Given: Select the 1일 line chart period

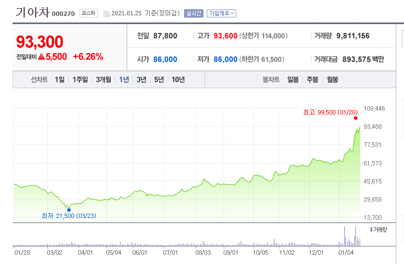Looking at the screenshot, I should click(60, 79).
